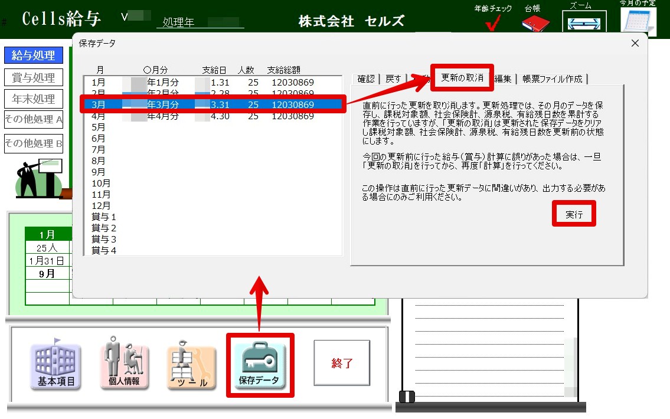
Task: Click the 年齢チェック red checkmark icon
Action: coord(493,23)
